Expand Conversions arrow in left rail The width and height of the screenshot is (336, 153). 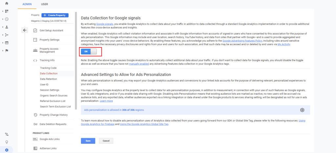click(3, 51)
